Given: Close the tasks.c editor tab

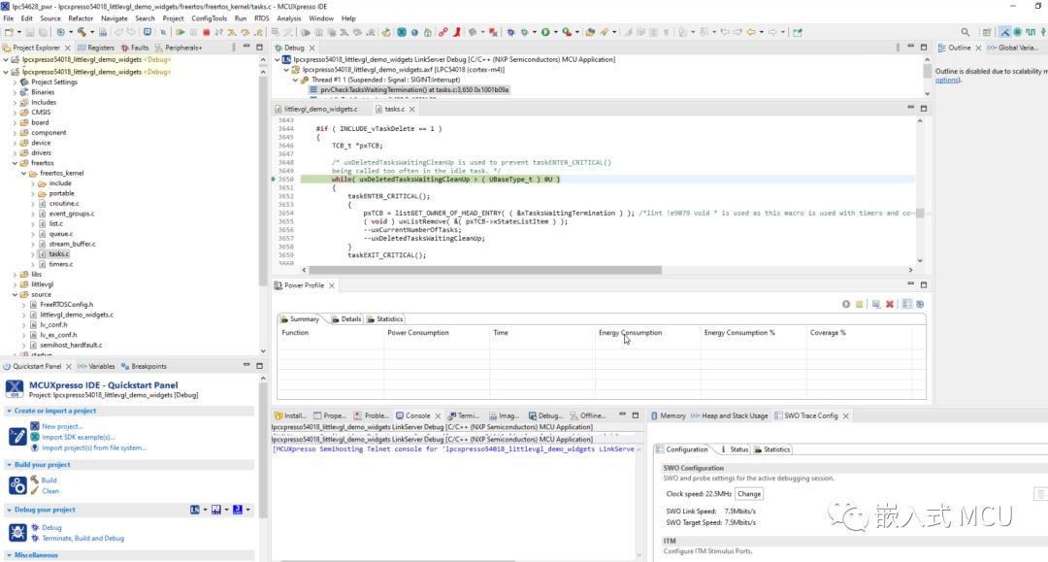Looking at the screenshot, I should click(x=412, y=109).
